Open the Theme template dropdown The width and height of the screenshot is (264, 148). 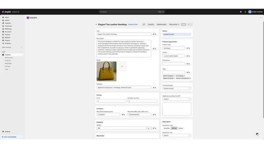coord(177,88)
